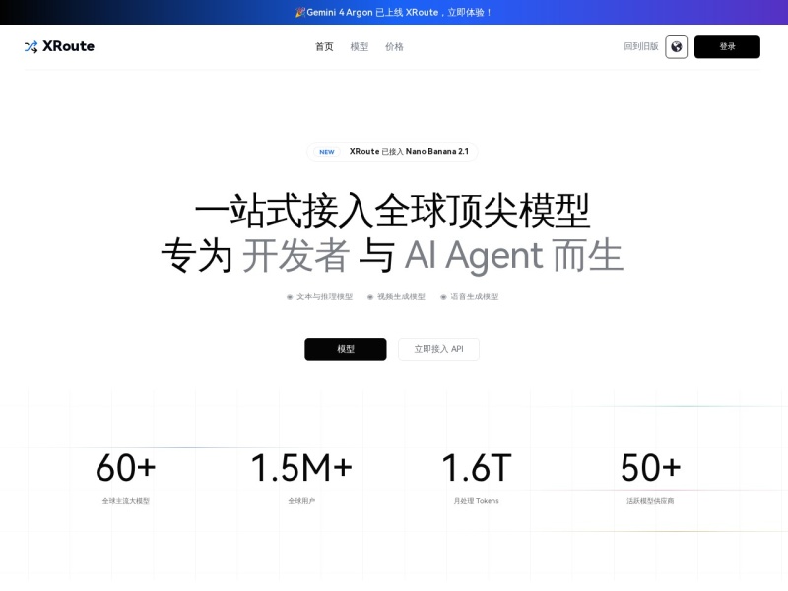Open the 价格 pricing nav item

pyautogui.click(x=395, y=46)
